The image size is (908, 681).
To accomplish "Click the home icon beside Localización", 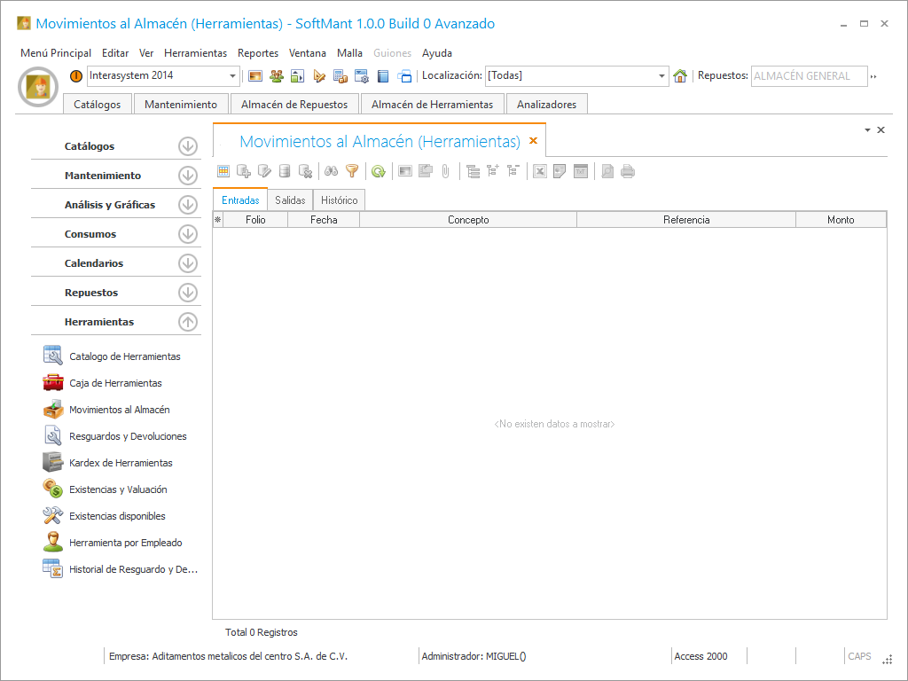I will click(680, 76).
